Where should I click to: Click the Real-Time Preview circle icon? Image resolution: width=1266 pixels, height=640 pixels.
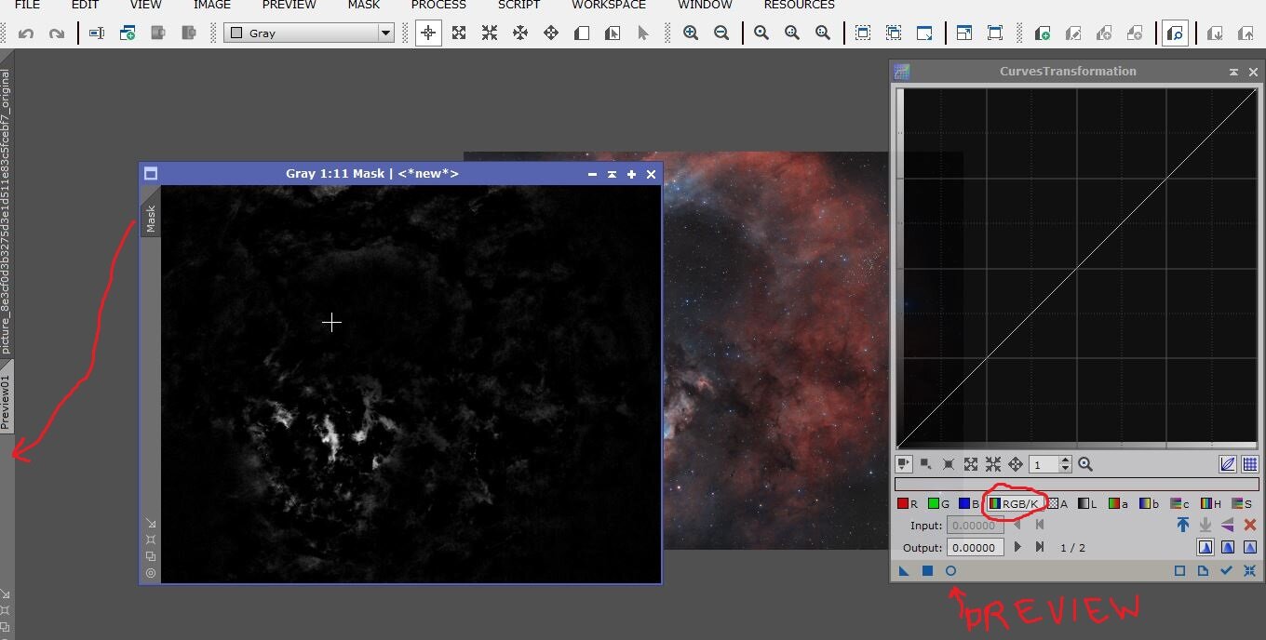[x=950, y=571]
